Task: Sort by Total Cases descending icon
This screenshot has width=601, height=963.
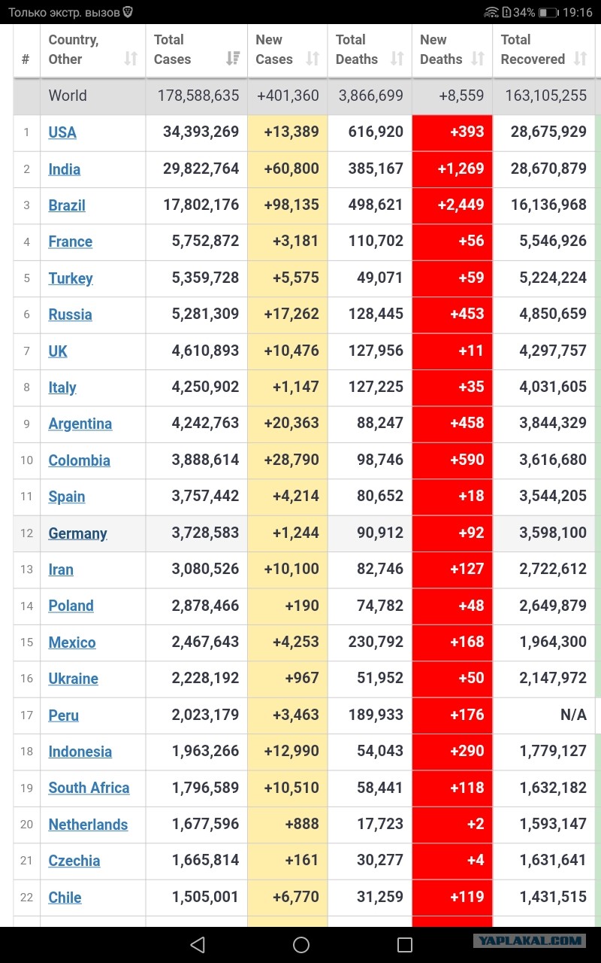Action: [x=233, y=59]
